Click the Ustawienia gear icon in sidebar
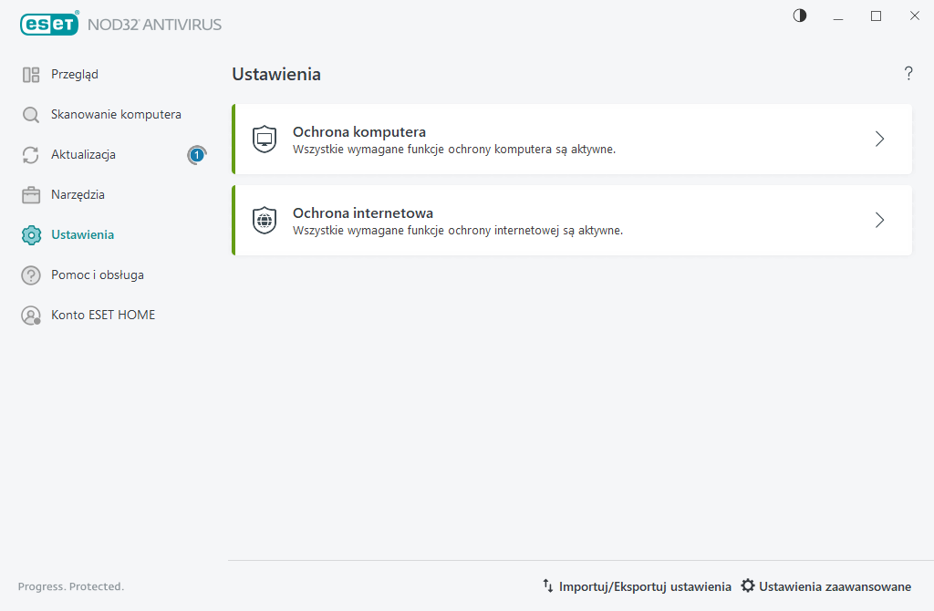Viewport: 934px width, 611px height. click(x=31, y=235)
